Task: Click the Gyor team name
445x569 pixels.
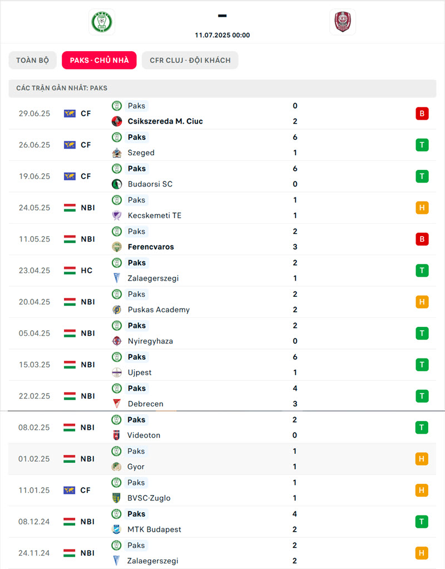Action: (136, 467)
